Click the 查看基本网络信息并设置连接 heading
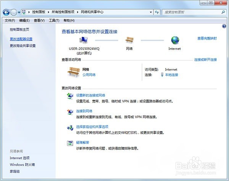This screenshot has width=229, height=181. pos(89,32)
